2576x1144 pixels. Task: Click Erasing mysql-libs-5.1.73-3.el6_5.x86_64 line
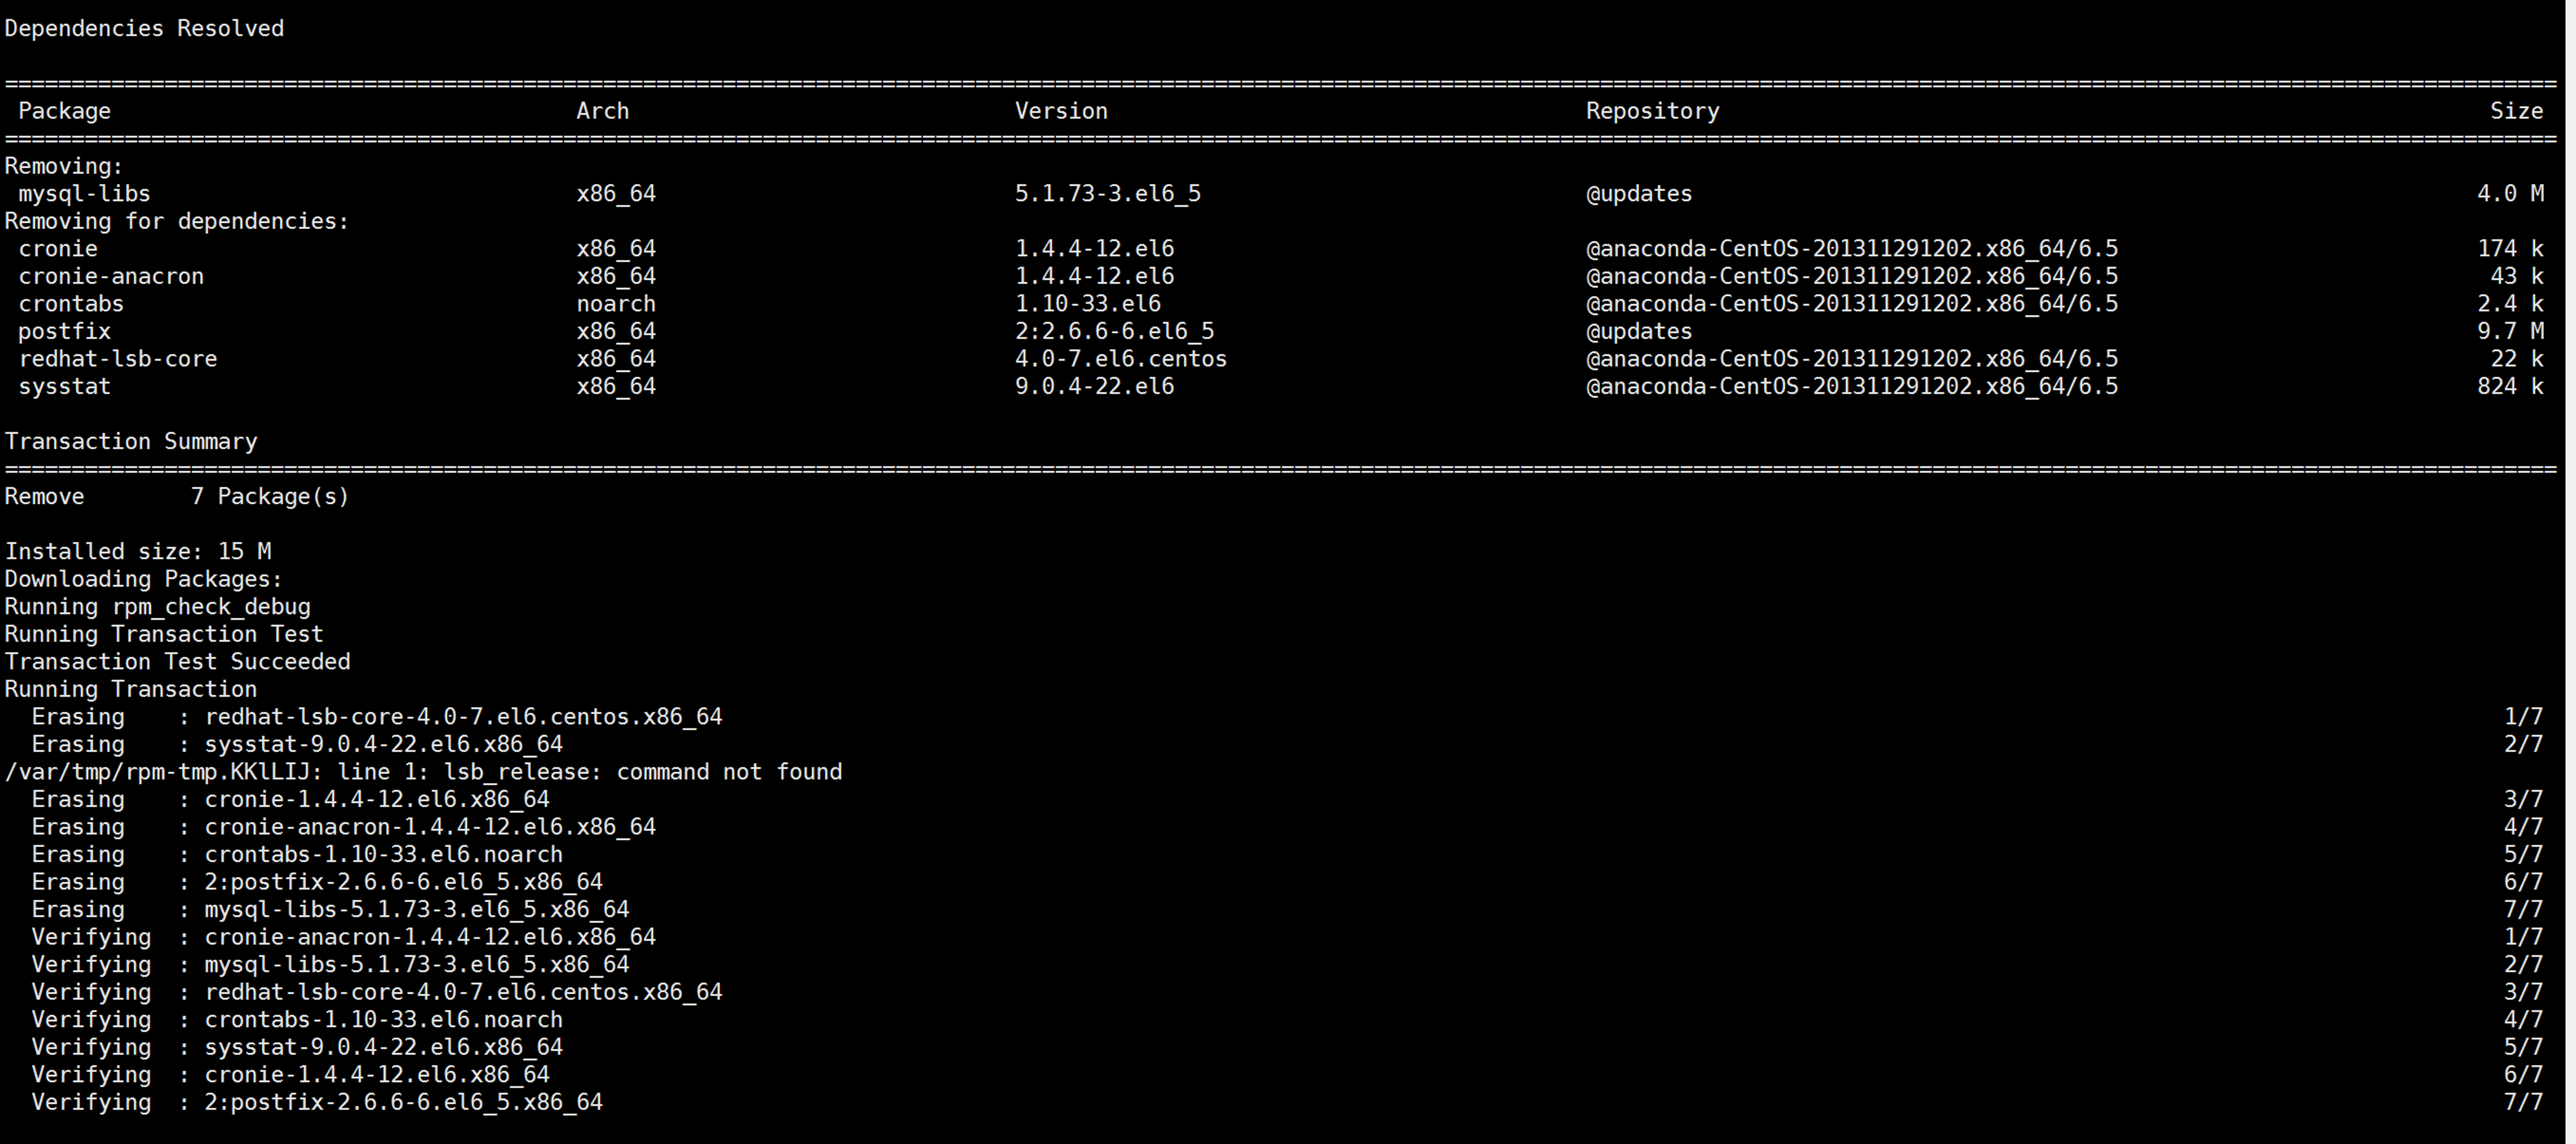(x=331, y=909)
